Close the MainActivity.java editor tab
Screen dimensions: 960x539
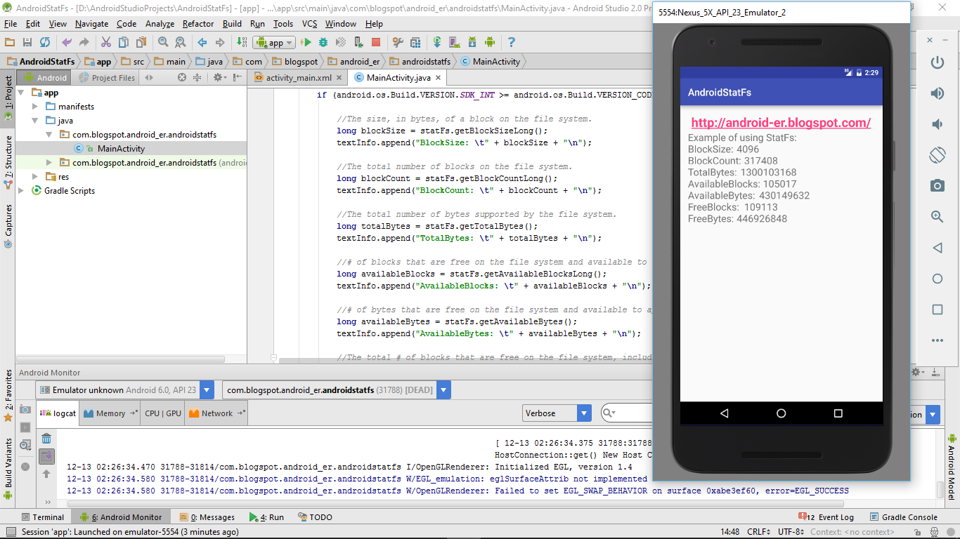pyautogui.click(x=439, y=78)
